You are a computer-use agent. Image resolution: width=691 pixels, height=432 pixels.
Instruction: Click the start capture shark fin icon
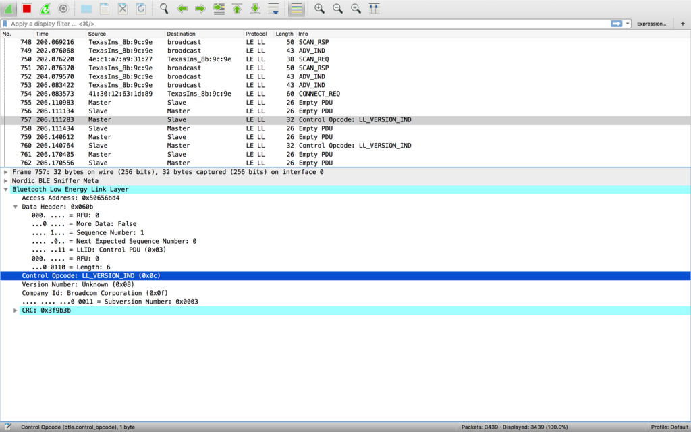9,8
